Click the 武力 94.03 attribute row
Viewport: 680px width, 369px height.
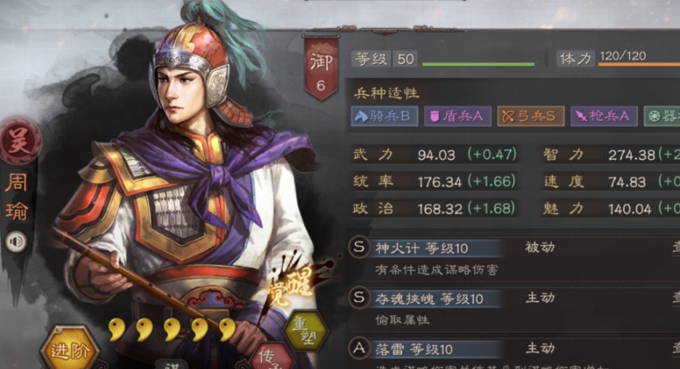[435, 154]
